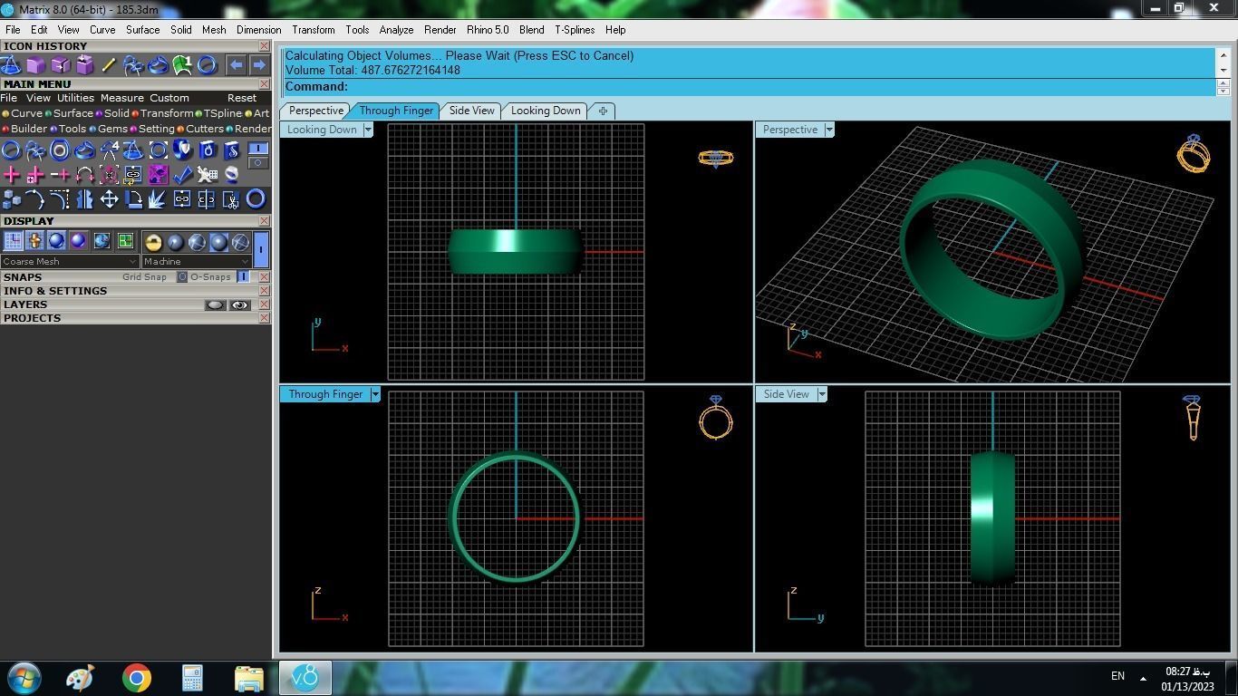
Task: Open the Side View viewport dropdown arrow
Action: (x=821, y=394)
